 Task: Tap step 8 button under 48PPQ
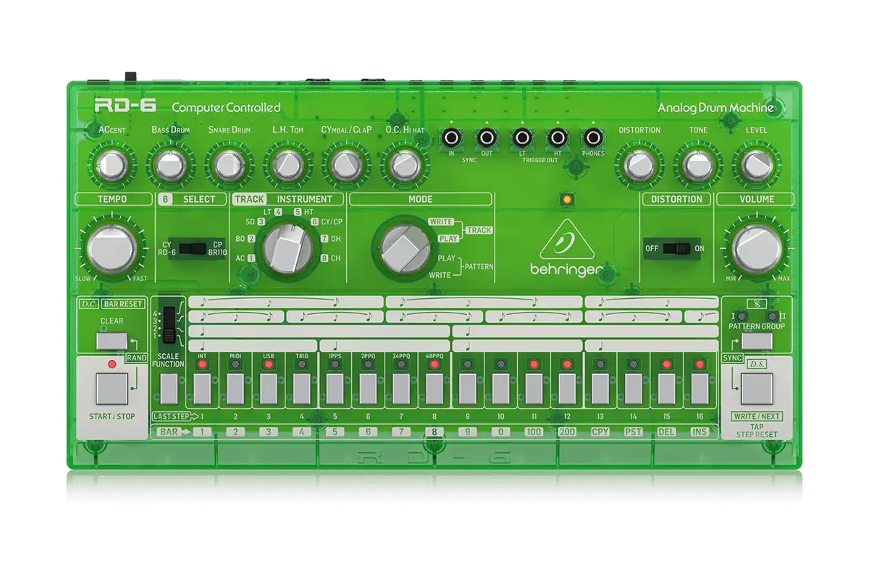(x=434, y=389)
